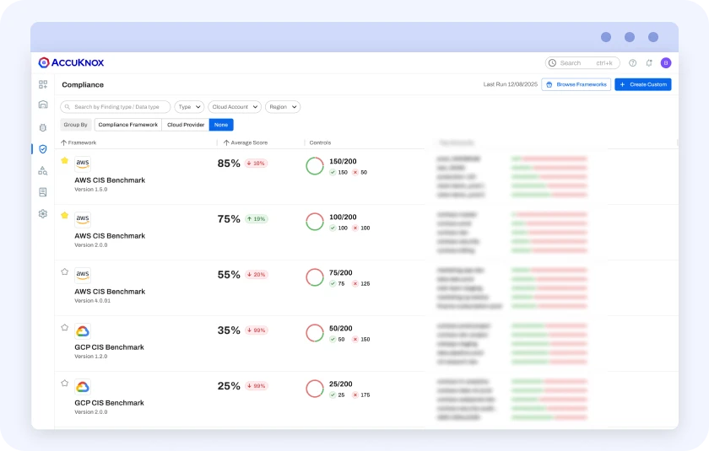This screenshot has height=451, width=709.
Task: Star GCP CIS Benchmark Version 2.0.0
Action: point(65,383)
